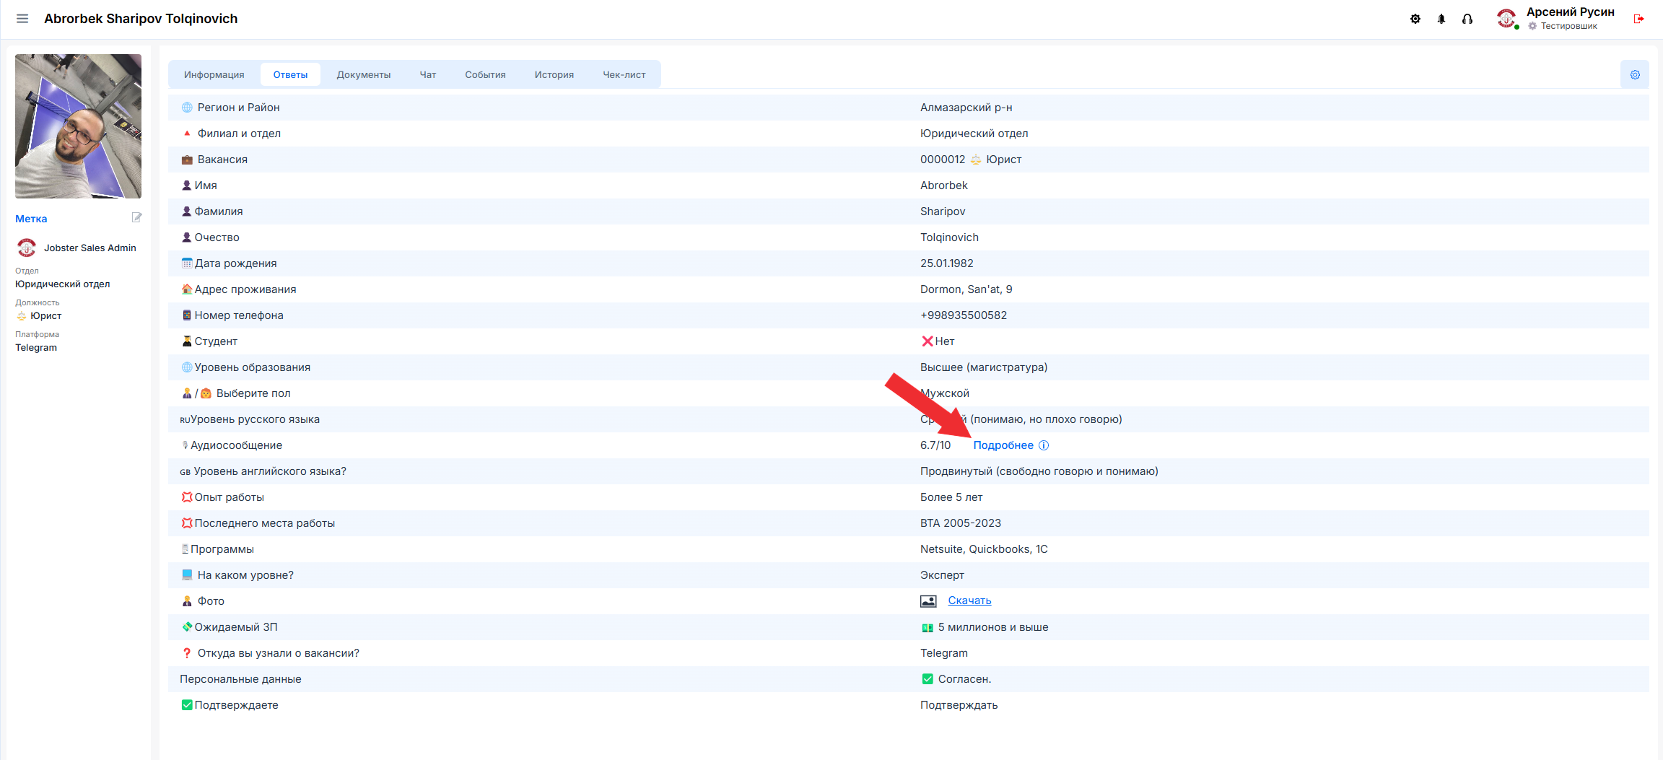Image resolution: width=1663 pixels, height=760 pixels.
Task: Click Продвинутый English level value
Action: click(1039, 471)
